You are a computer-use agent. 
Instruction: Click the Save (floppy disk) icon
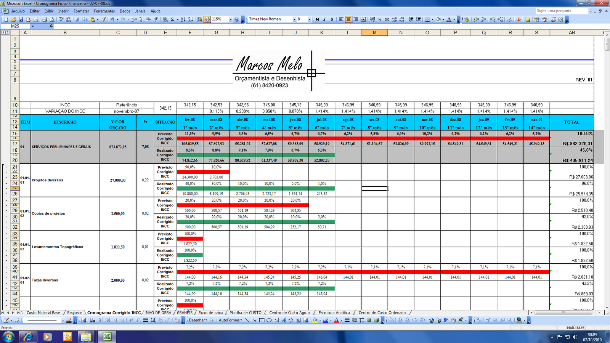coord(21,19)
